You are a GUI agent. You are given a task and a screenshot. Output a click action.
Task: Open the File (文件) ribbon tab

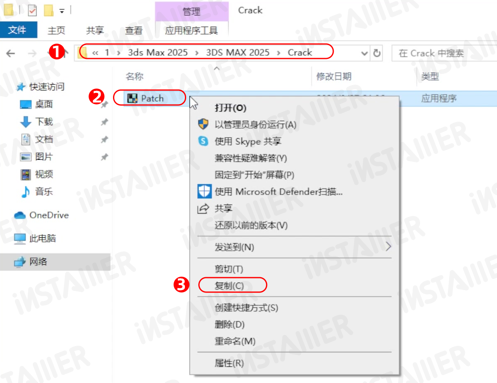point(18,30)
